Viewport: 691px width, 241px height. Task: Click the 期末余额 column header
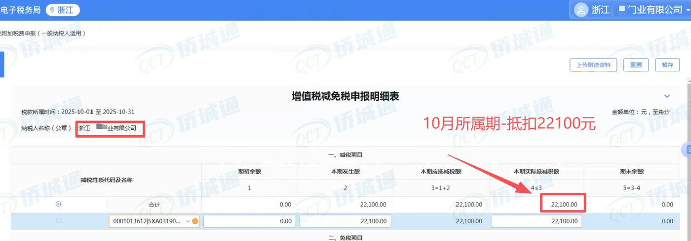[632, 172]
